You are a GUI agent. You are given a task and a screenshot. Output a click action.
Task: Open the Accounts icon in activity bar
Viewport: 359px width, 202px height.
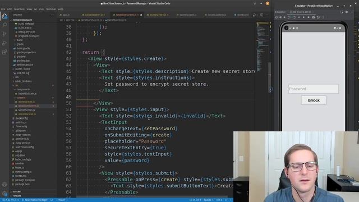coord(4,185)
